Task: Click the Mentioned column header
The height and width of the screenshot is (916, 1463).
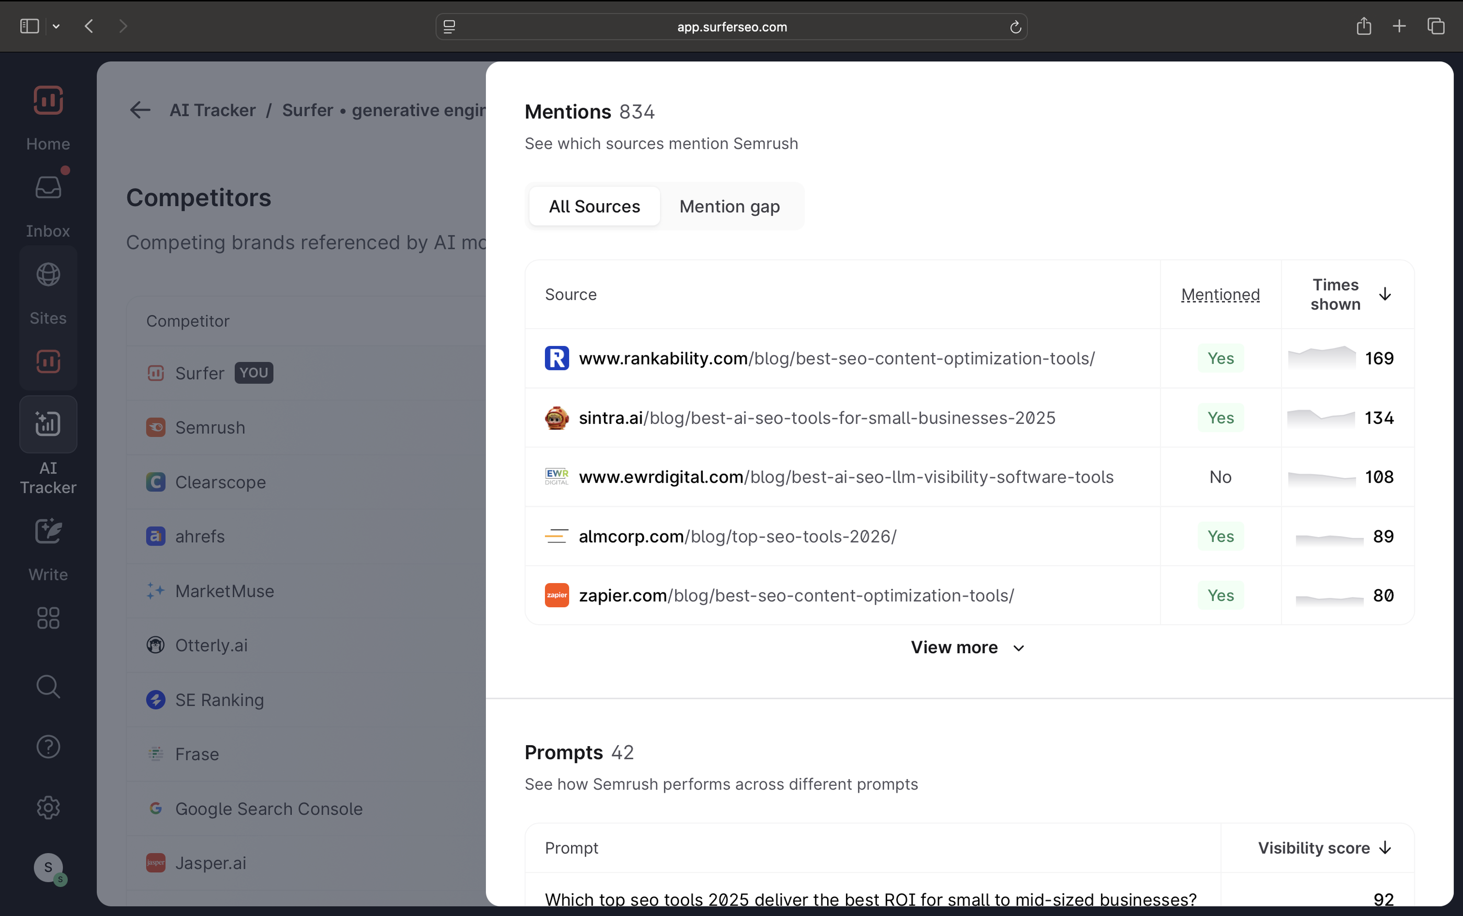Action: [1220, 294]
